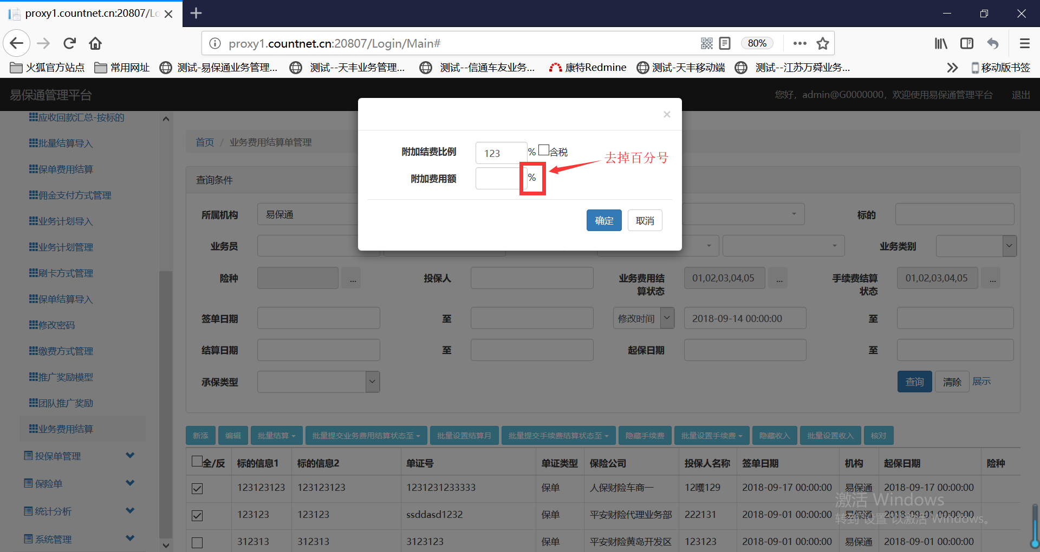Click the 核对 toolbar button
This screenshot has width=1040, height=552.
(x=879, y=436)
